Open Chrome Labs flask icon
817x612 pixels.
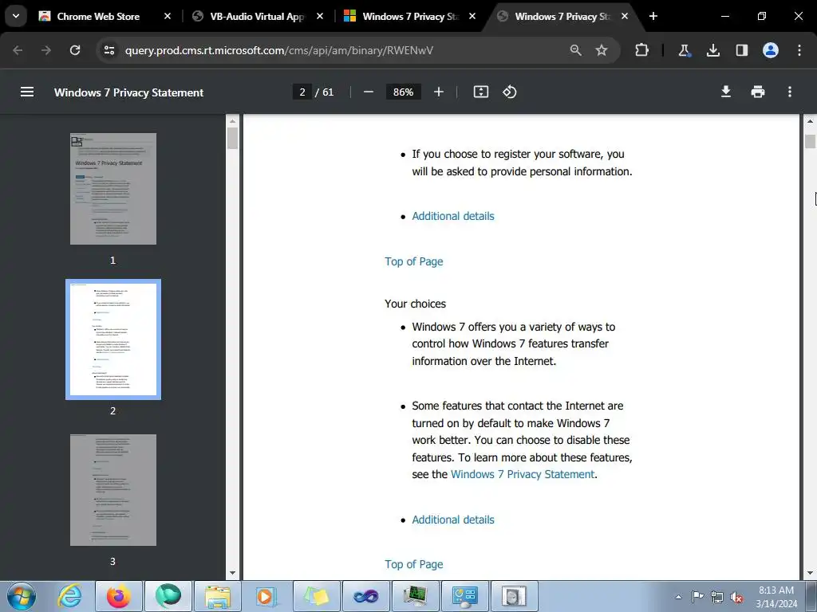pyautogui.click(x=684, y=50)
